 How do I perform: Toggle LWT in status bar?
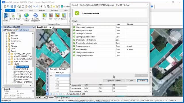[138, 100]
